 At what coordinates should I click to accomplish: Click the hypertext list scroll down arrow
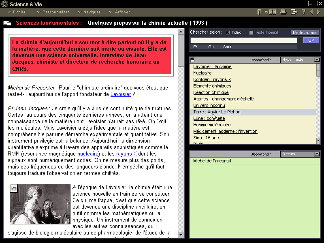point(318,141)
